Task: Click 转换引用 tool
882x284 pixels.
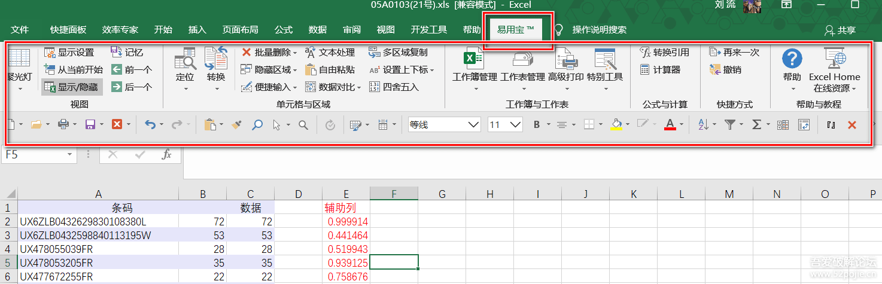Action: tap(664, 53)
